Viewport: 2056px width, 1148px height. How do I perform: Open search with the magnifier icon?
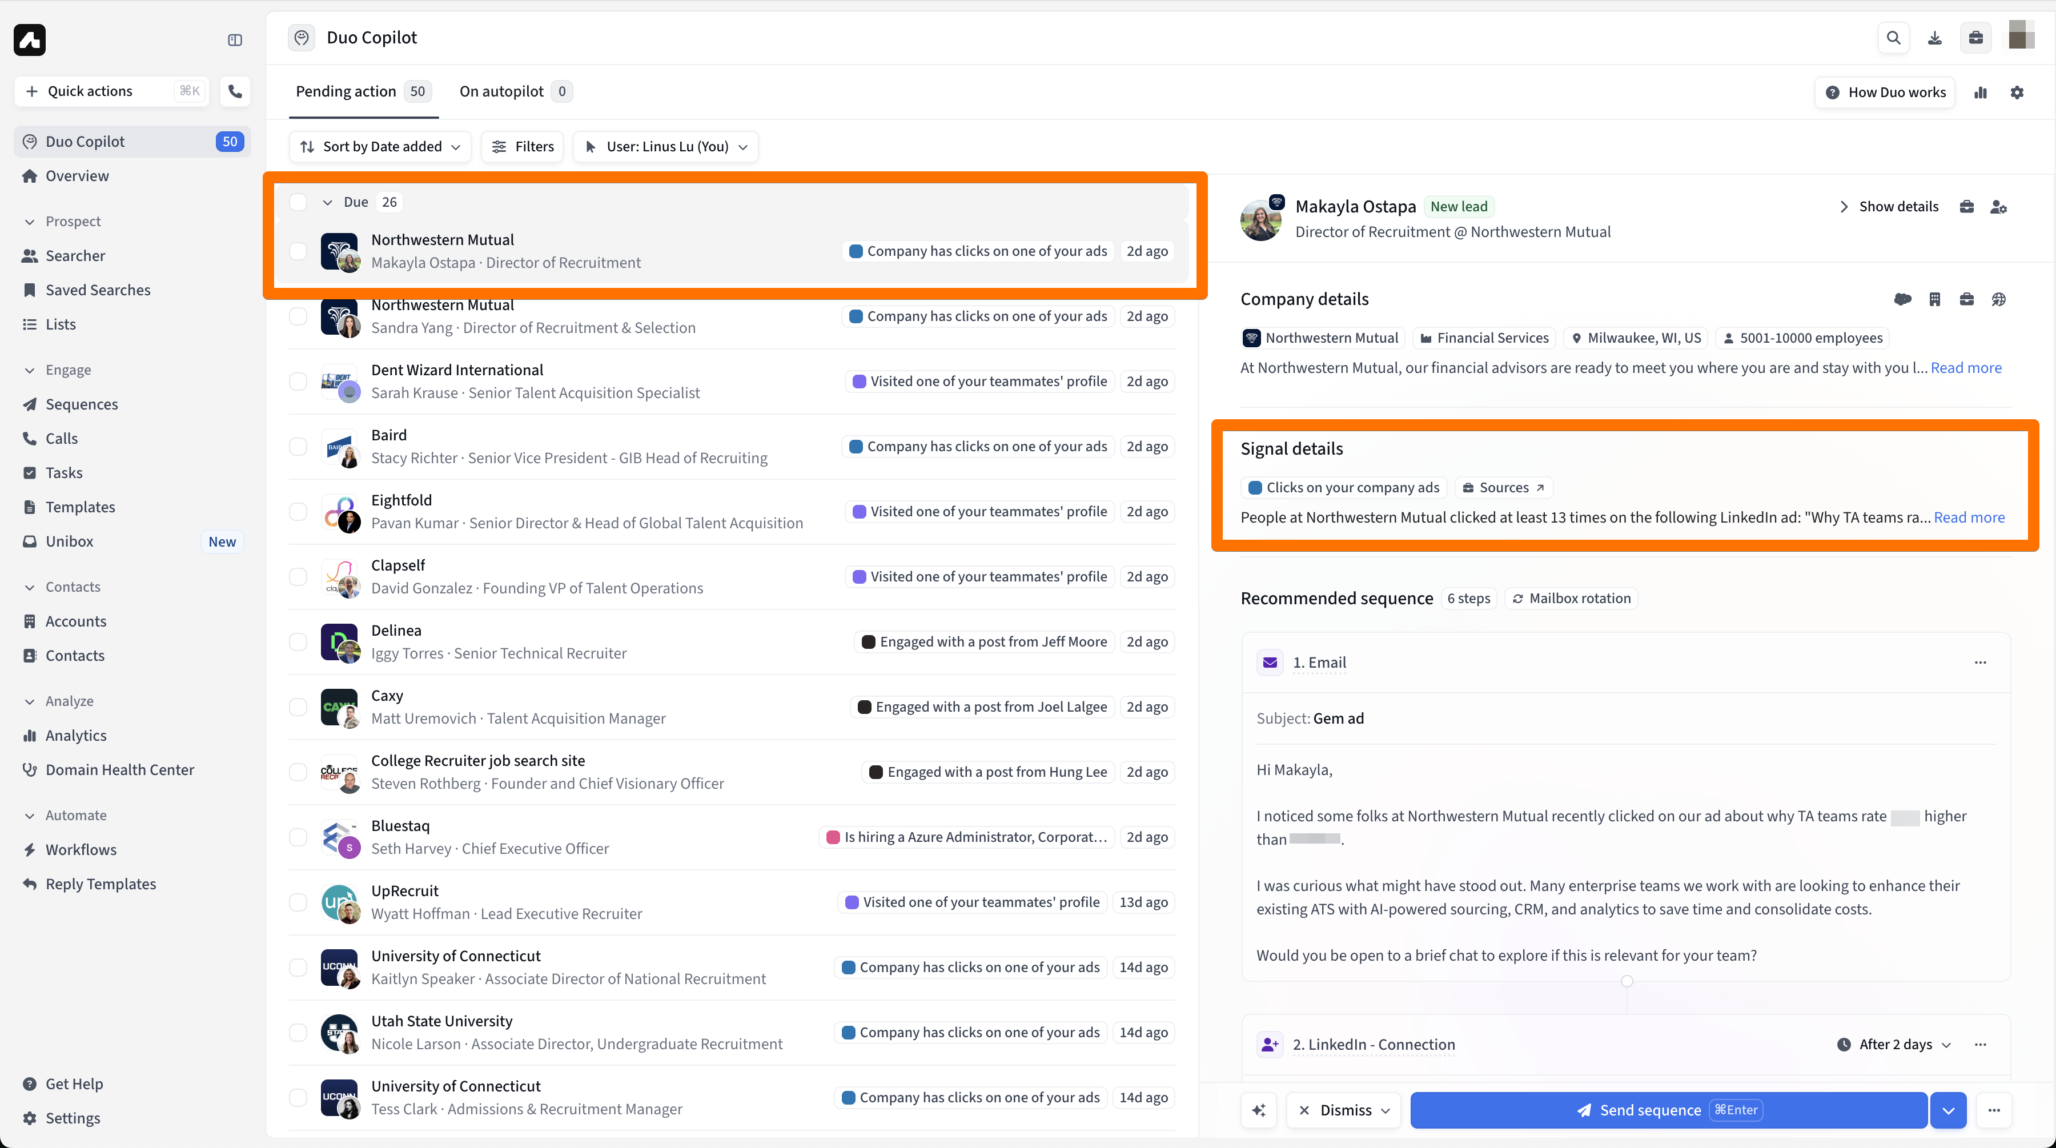click(1893, 38)
